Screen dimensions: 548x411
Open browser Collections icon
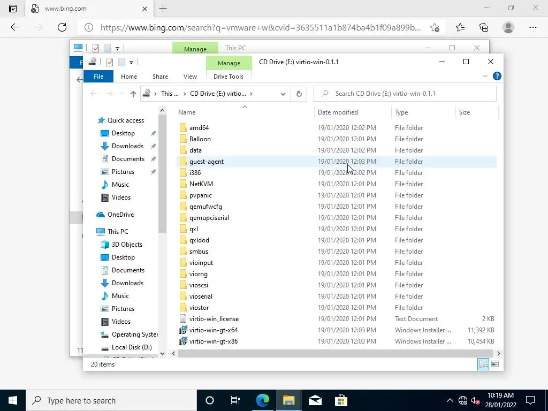click(x=484, y=27)
